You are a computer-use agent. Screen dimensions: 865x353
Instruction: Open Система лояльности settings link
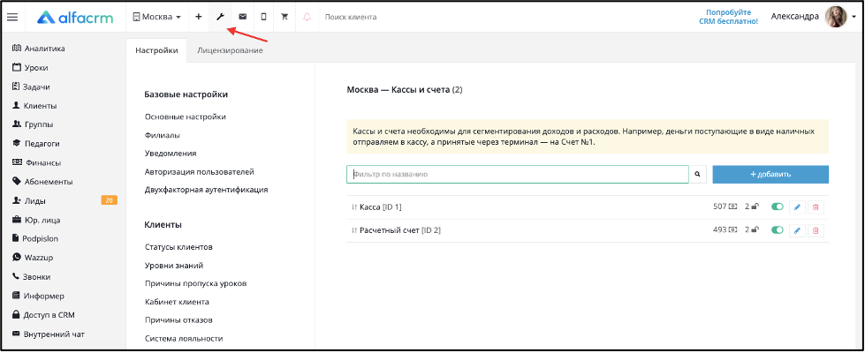184,338
